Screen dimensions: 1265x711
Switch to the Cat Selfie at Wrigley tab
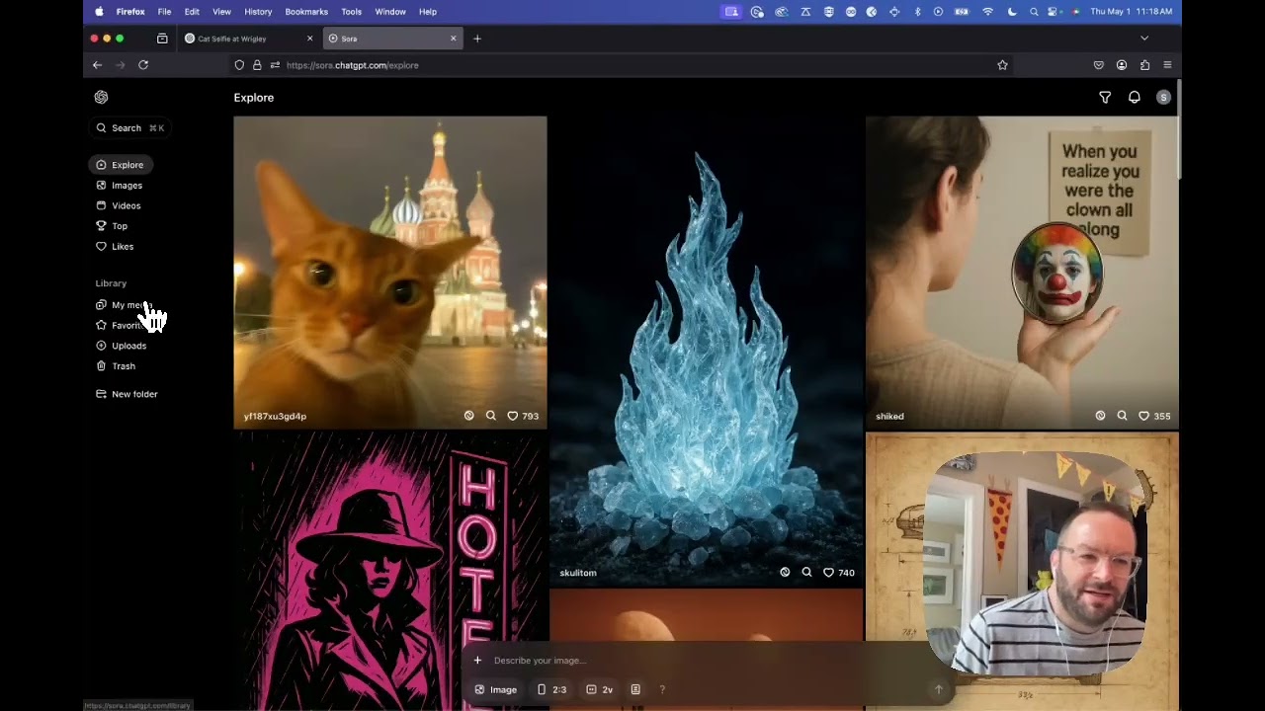coord(248,39)
